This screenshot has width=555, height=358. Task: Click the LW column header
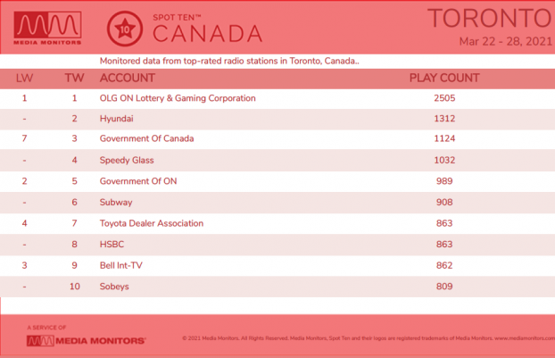tap(24, 78)
